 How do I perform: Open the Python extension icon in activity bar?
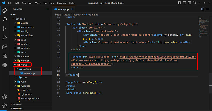[5, 65]
